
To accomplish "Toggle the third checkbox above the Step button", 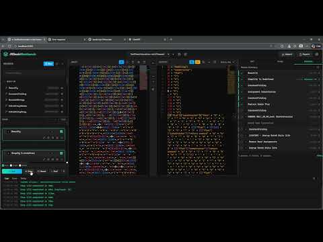I will (x=20, y=165).
